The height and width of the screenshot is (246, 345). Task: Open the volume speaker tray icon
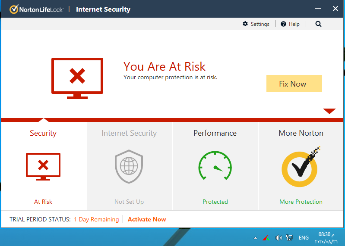[x=279, y=238]
